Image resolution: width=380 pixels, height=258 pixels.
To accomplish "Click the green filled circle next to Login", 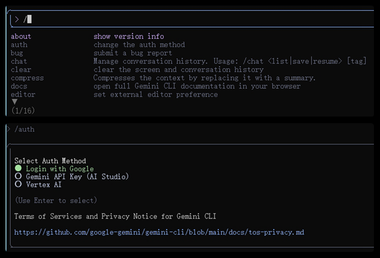I will point(18,168).
